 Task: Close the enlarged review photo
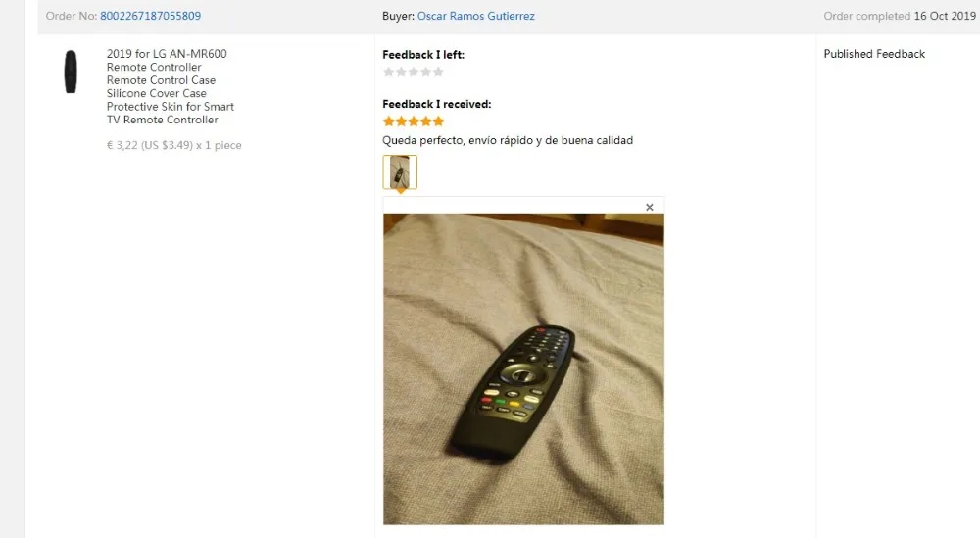coord(650,207)
